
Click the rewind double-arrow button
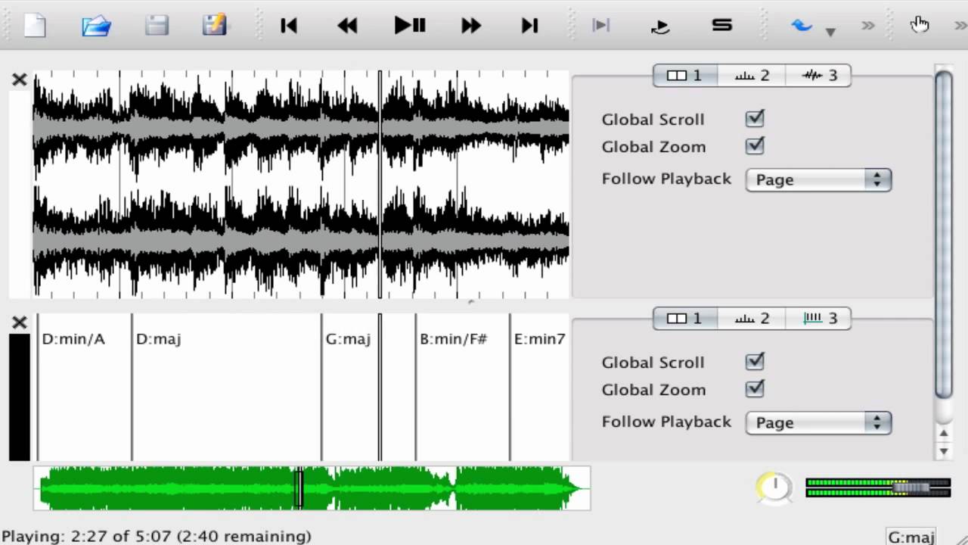pyautogui.click(x=347, y=26)
